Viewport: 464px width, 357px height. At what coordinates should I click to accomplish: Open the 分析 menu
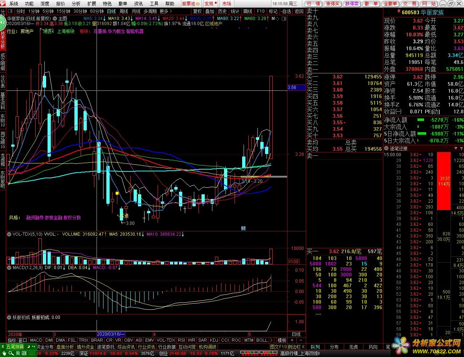tap(76, 4)
